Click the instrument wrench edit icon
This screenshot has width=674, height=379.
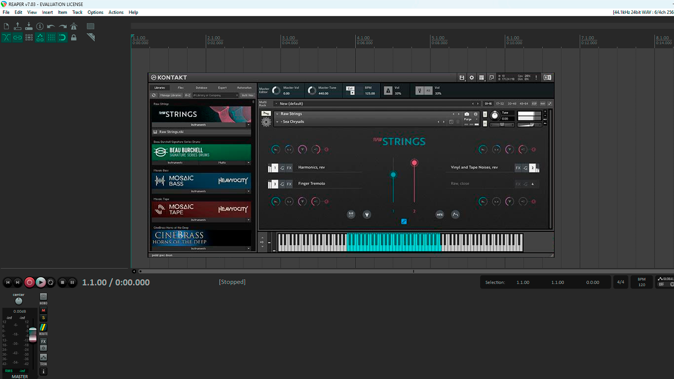click(x=266, y=114)
